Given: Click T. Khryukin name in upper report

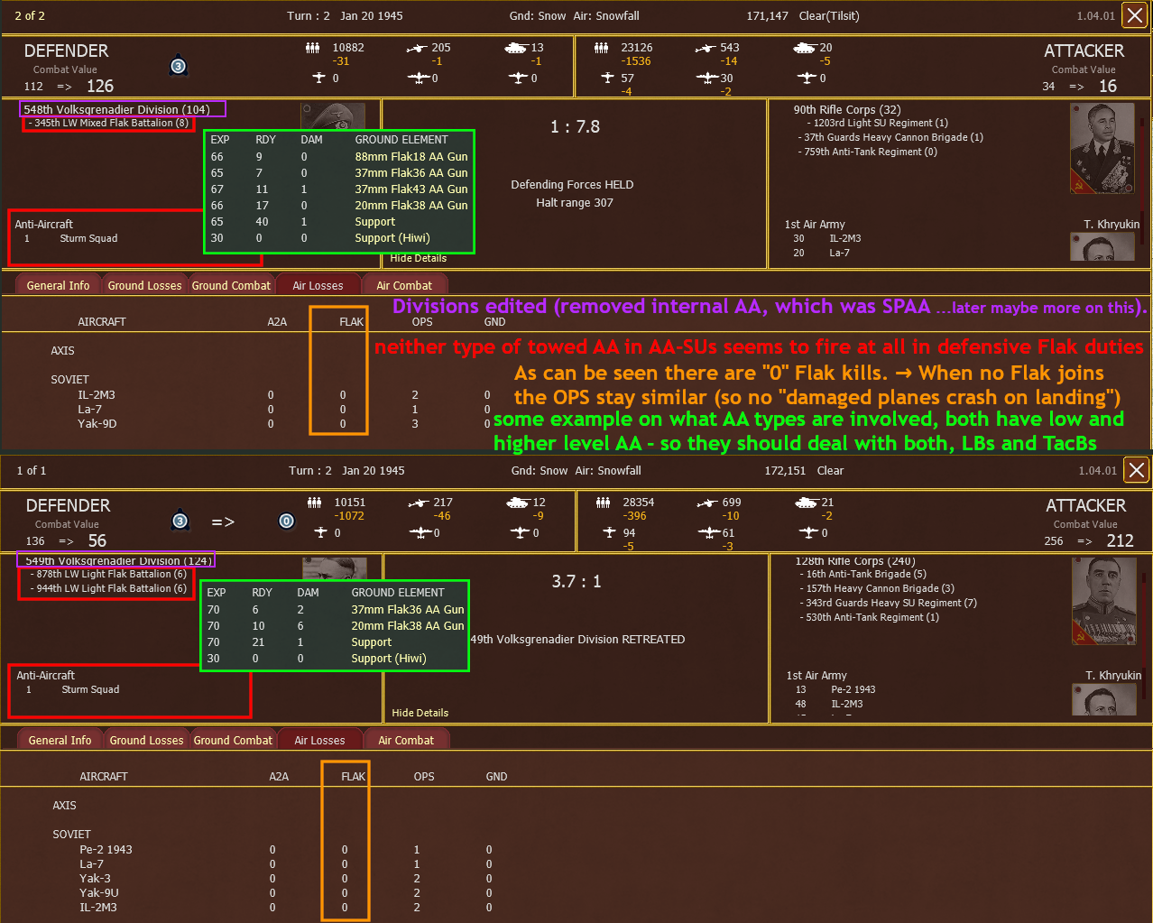Looking at the screenshot, I should [x=1111, y=224].
